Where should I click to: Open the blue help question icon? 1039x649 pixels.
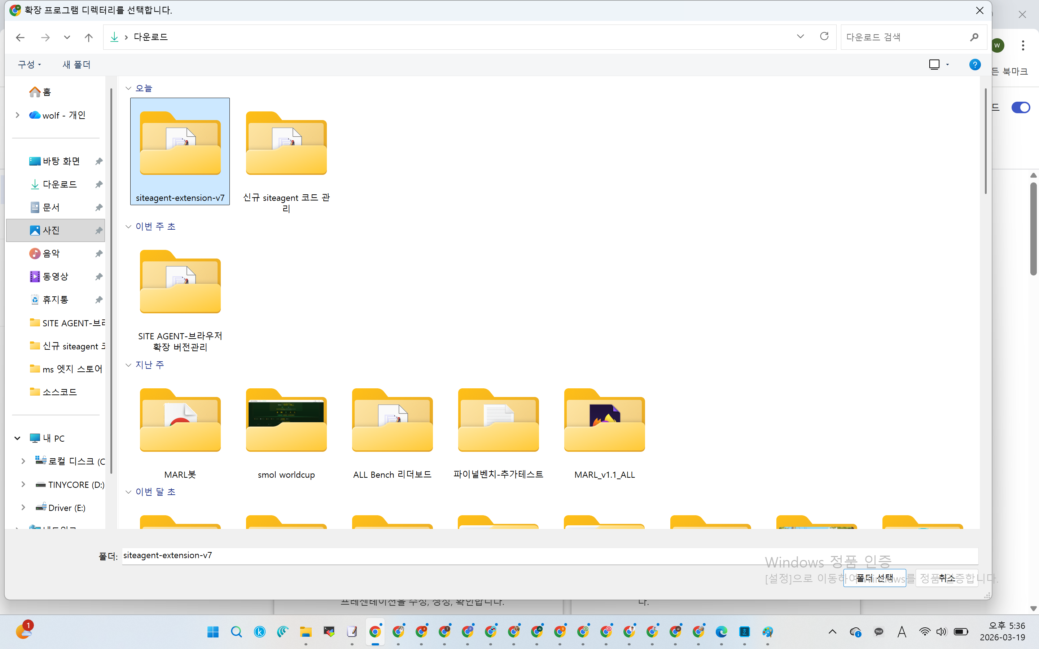(974, 65)
